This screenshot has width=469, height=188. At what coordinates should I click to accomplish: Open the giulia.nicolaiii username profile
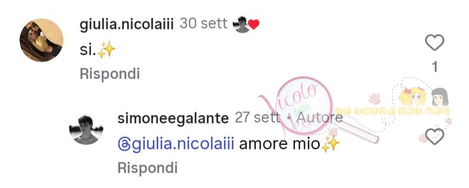click(126, 25)
